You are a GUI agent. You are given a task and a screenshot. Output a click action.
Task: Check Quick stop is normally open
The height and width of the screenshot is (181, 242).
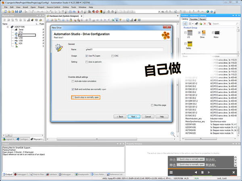pos(73,97)
